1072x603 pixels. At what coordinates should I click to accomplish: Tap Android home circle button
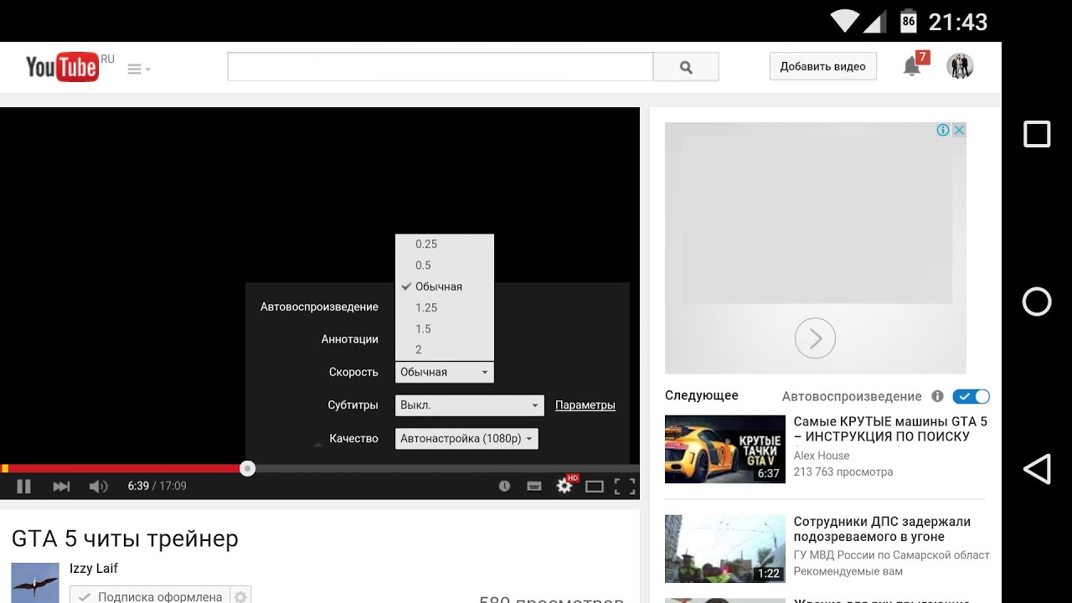pos(1037,301)
